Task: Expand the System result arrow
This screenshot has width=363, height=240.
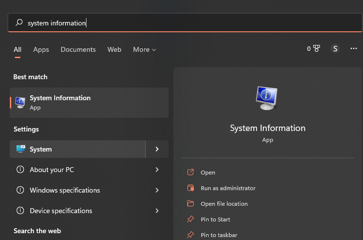Action: tap(157, 149)
